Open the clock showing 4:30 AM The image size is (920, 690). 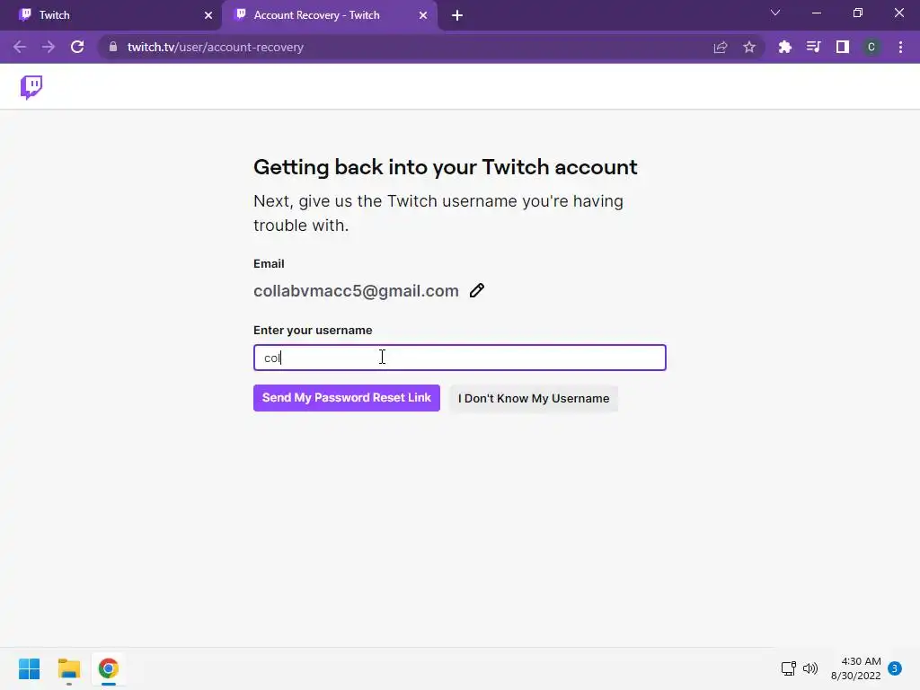pyautogui.click(x=856, y=668)
